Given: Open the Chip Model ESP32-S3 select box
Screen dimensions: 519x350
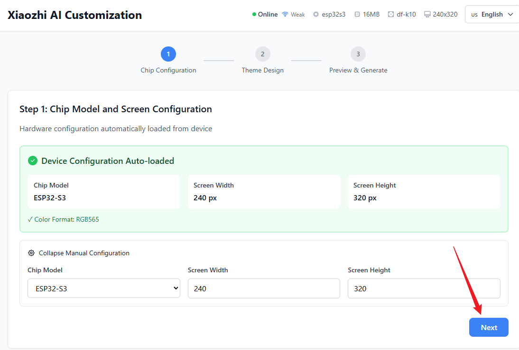Looking at the screenshot, I should tap(104, 288).
